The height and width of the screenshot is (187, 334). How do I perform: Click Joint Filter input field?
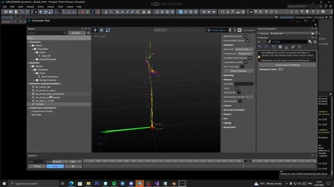[244, 84]
